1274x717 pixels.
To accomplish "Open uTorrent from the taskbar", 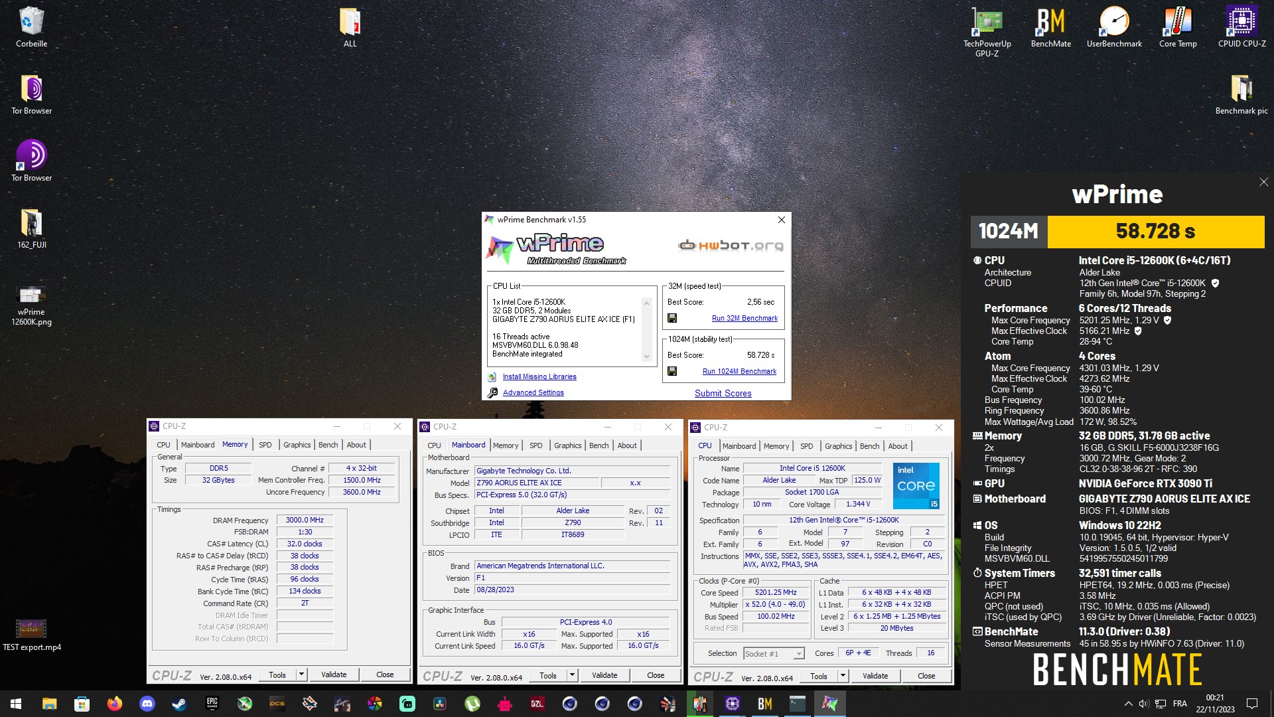I will (472, 704).
